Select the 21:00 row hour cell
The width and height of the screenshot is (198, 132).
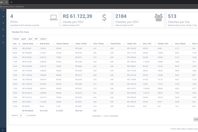15,106
